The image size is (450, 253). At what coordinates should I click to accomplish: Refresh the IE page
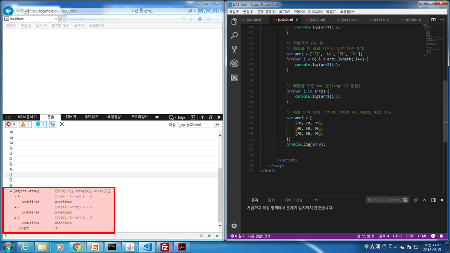pyautogui.click(x=137, y=11)
